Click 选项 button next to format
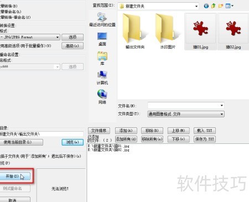Screen dimensions: 249x202 (72, 37)
